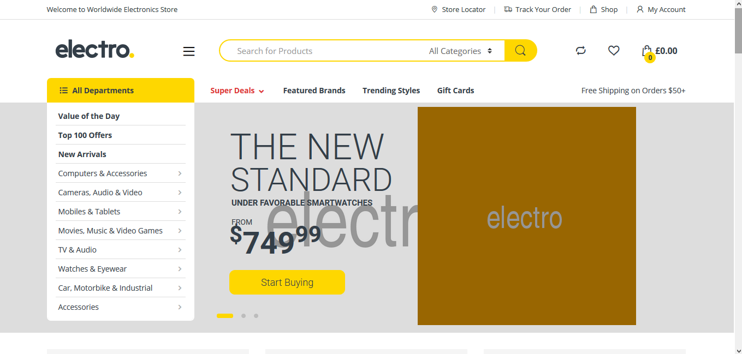Open the compare products arrows icon
The image size is (742, 354).
pyautogui.click(x=581, y=51)
